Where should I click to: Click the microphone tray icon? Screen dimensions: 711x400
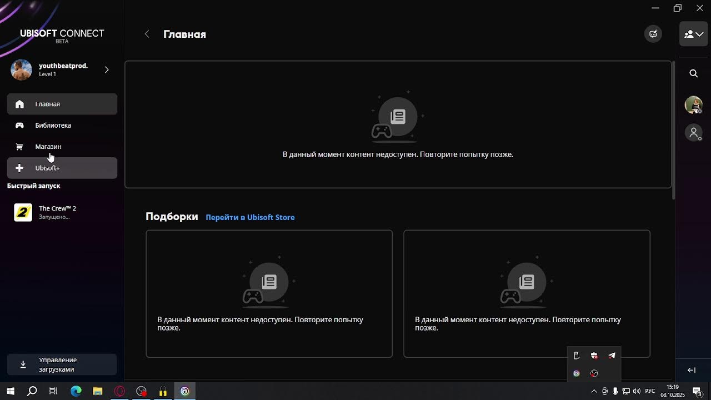click(x=615, y=391)
